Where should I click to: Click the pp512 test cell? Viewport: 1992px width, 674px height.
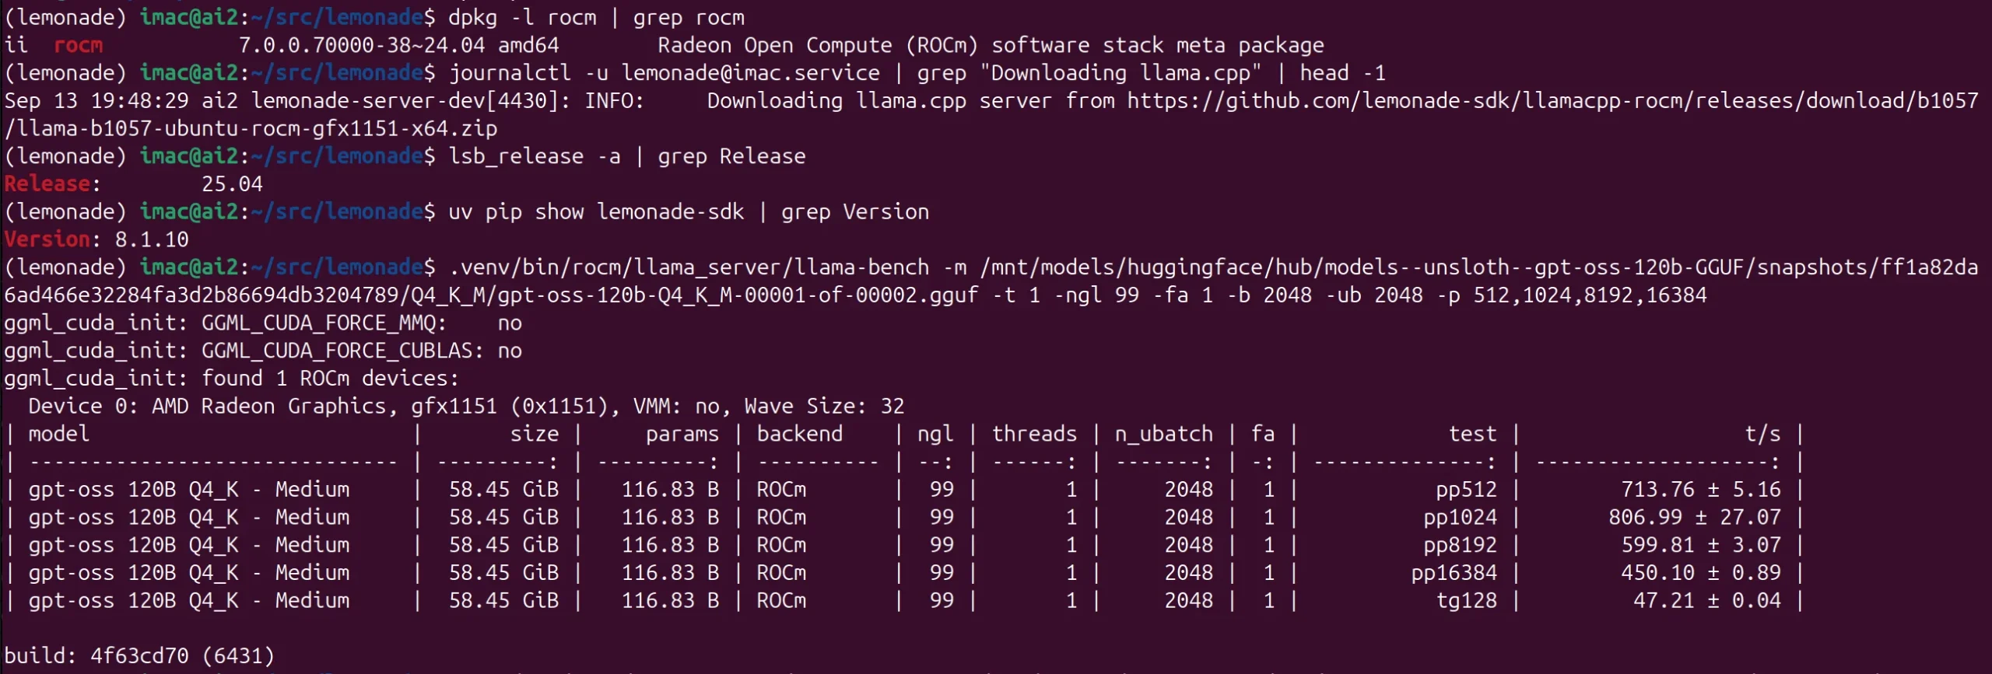point(1466,490)
